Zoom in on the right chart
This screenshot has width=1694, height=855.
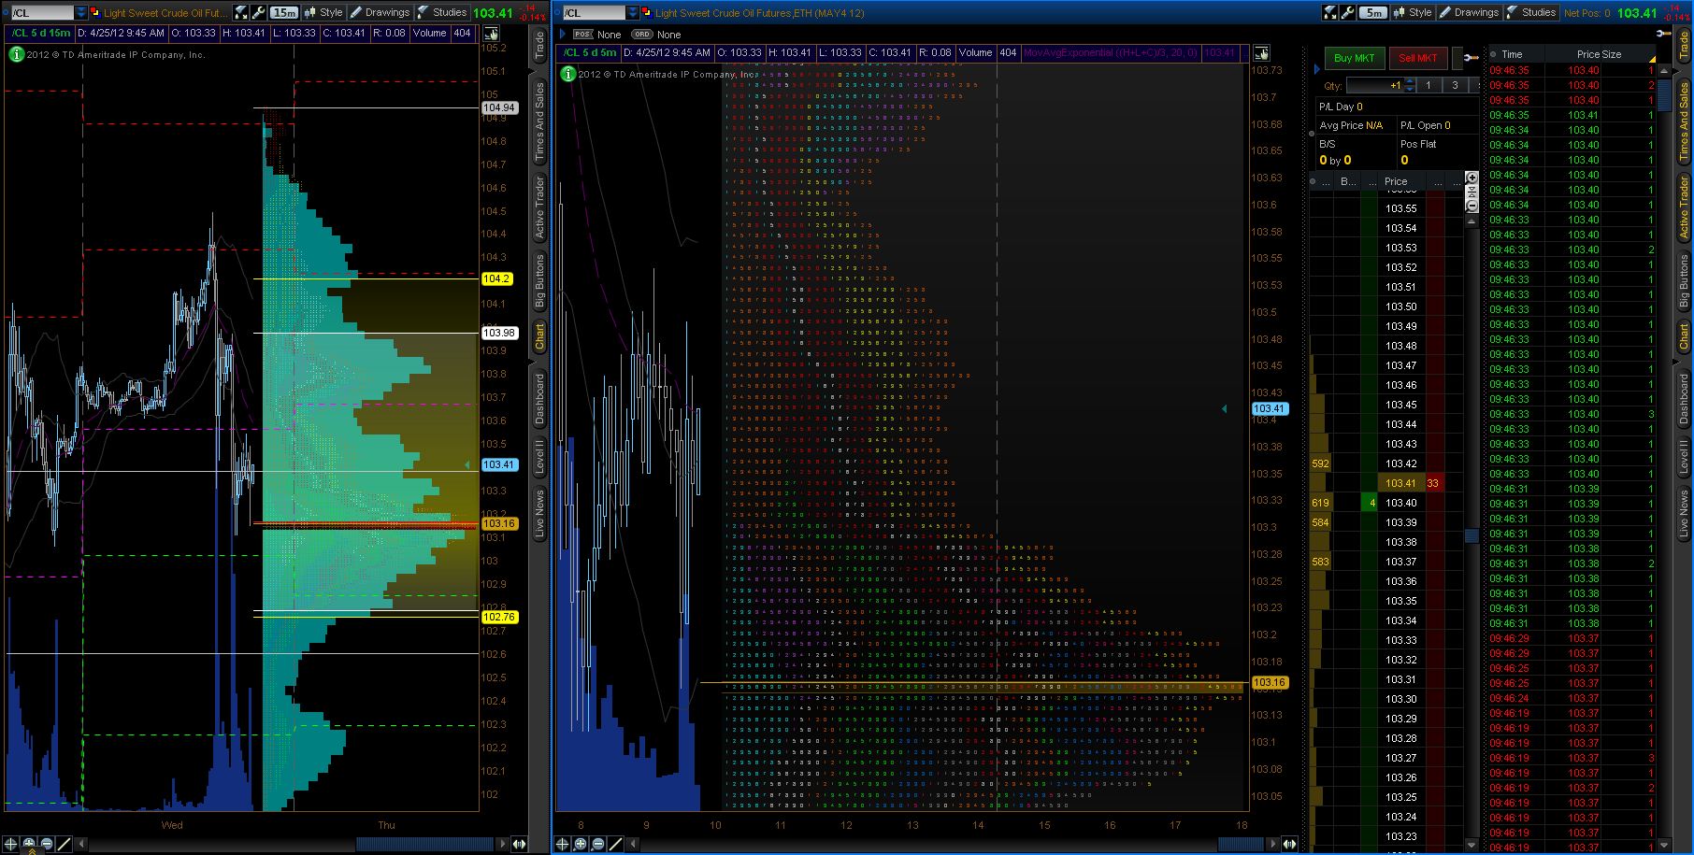pyautogui.click(x=581, y=843)
